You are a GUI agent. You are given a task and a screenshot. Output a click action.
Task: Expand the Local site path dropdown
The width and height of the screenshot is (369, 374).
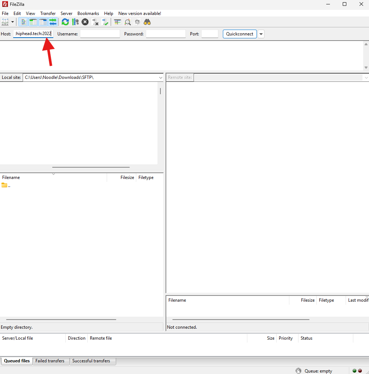click(x=160, y=77)
